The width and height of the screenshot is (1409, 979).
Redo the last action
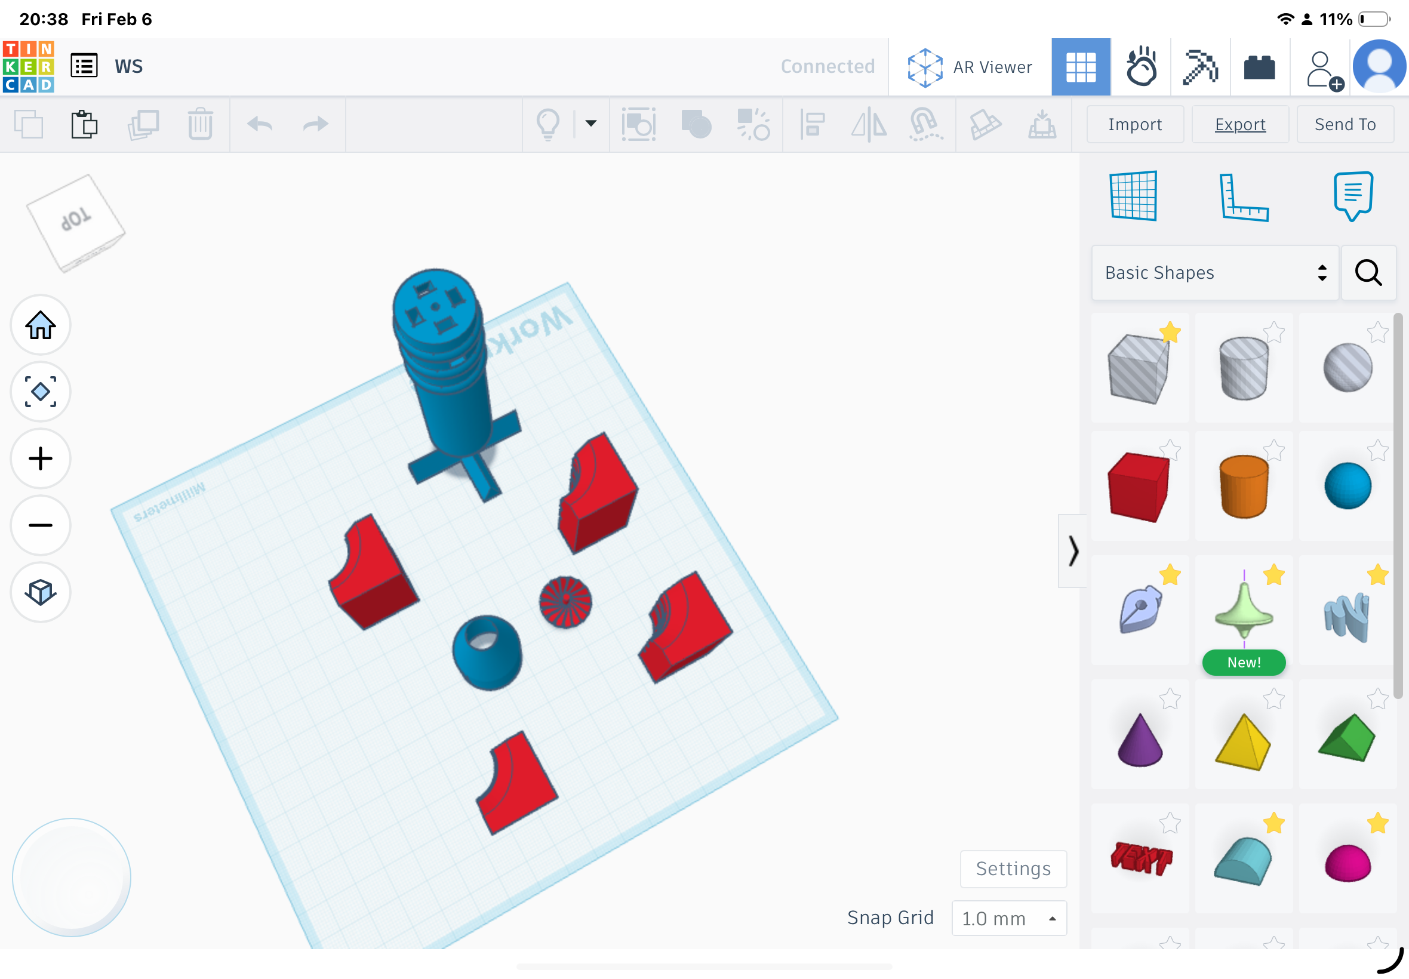pyautogui.click(x=316, y=125)
